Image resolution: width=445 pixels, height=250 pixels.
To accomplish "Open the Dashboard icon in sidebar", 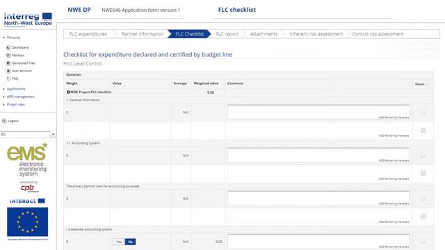I will pos(8,47).
